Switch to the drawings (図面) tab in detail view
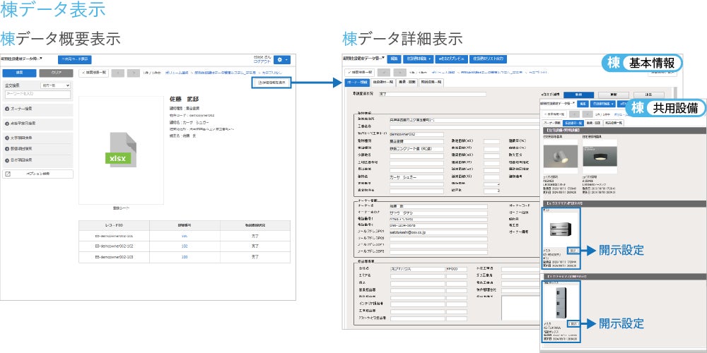707x353 pixels. (407, 83)
